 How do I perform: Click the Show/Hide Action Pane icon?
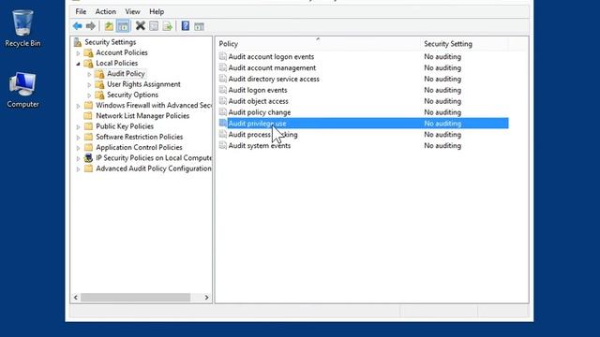point(199,26)
